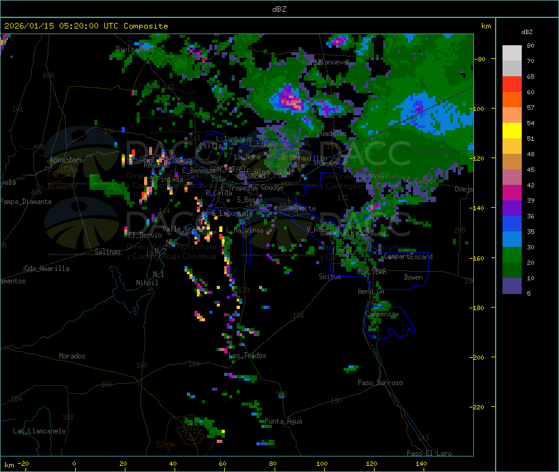The height and width of the screenshot is (472, 559).
Task: Select the '60' tick on the x-axis
Action: coord(223,463)
